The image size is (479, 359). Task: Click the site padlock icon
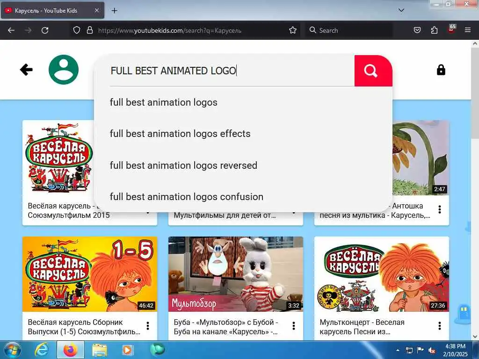(x=89, y=30)
